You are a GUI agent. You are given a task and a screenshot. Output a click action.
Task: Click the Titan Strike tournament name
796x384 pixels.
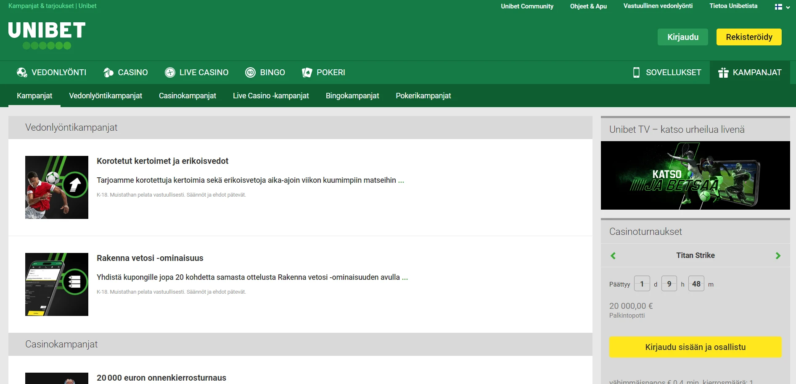696,255
